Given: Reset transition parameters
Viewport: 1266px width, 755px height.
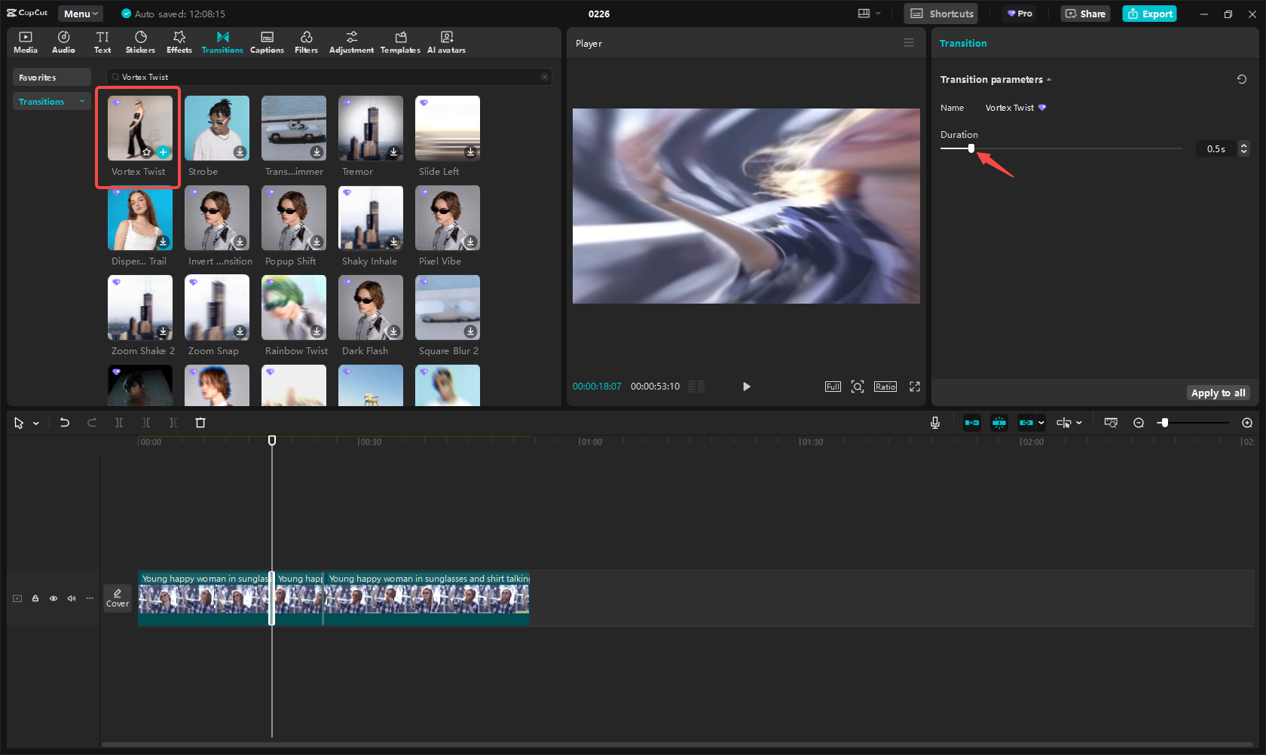Looking at the screenshot, I should click(x=1241, y=79).
